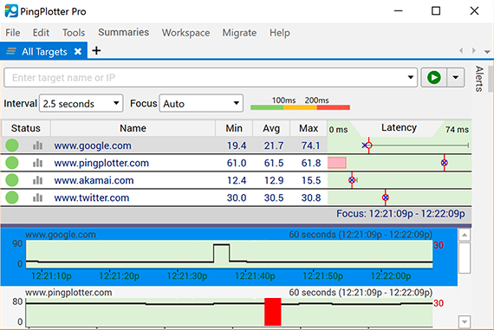Click the 100ms 200ms latency color scale
This screenshot has width=494, height=330.
pyautogui.click(x=300, y=103)
